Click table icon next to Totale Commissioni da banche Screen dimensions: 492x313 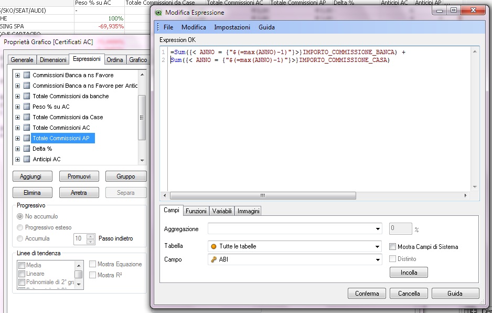coord(27,96)
